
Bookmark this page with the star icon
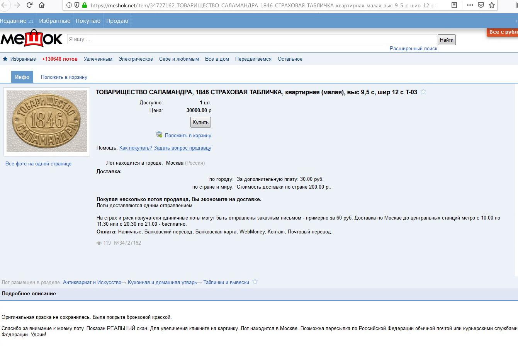tap(492, 5)
